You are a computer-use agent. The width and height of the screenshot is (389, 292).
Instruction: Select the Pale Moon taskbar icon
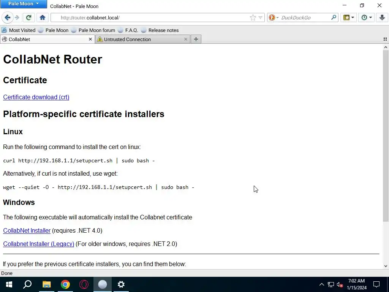(x=103, y=284)
